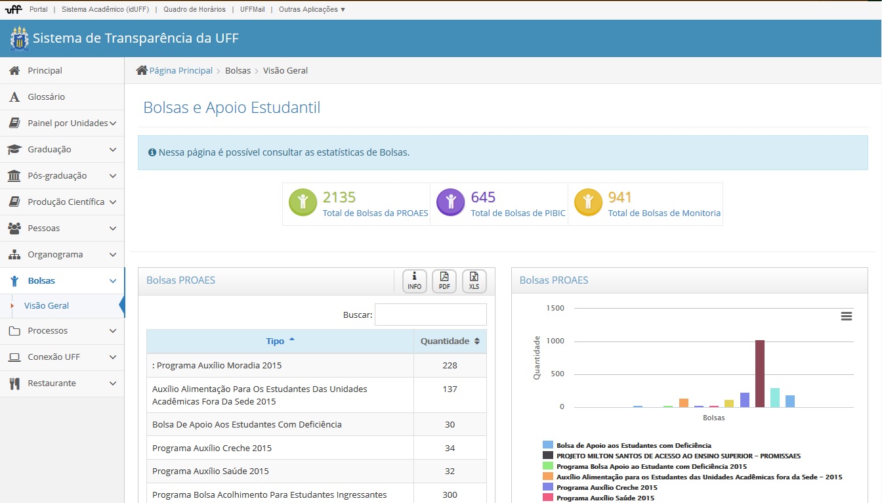Collapse the Bolsas menu chevron

pos(113,281)
